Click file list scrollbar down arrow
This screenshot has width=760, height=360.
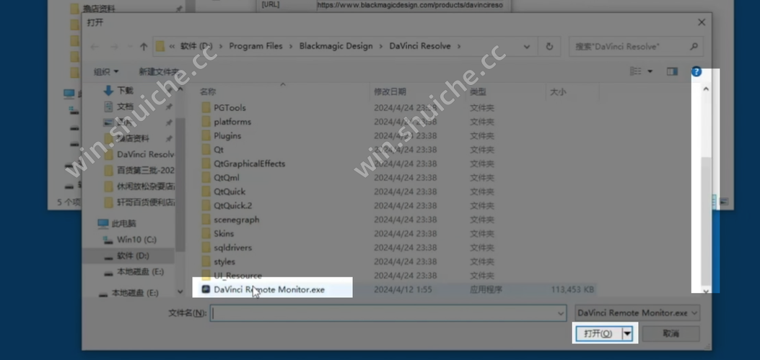[x=706, y=290]
